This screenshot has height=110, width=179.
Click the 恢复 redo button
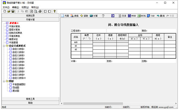pyautogui.click(x=170, y=16)
